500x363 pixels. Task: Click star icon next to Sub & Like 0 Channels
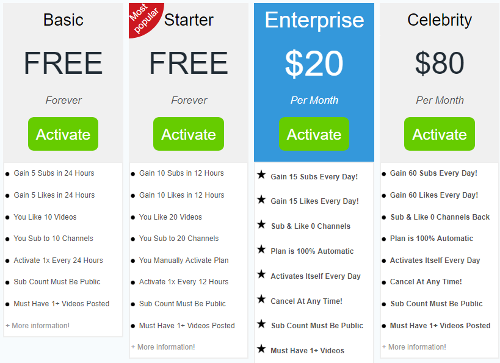(261, 225)
